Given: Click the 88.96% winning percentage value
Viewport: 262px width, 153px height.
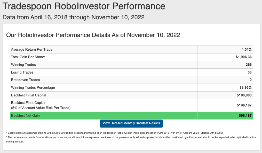Looking at the screenshot, I should 245,87.
